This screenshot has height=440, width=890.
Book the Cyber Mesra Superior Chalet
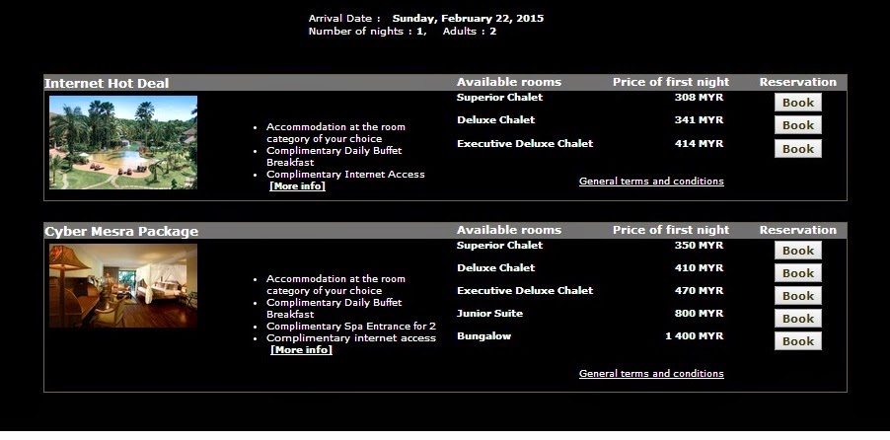pyautogui.click(x=797, y=251)
